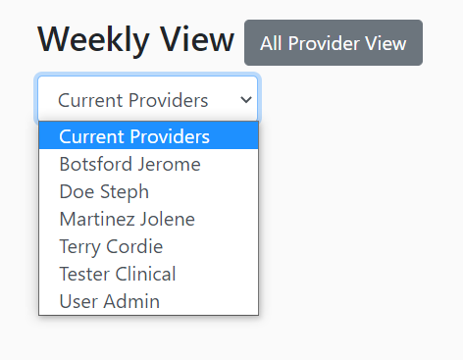Close the provider dropdown via its closed field
Image resolution: width=463 pixels, height=360 pixels.
click(x=148, y=99)
